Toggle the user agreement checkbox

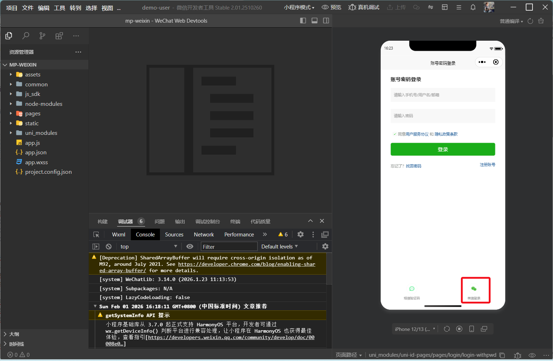tap(394, 134)
